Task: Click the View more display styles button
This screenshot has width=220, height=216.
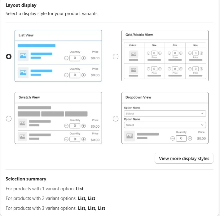Action: (x=184, y=158)
